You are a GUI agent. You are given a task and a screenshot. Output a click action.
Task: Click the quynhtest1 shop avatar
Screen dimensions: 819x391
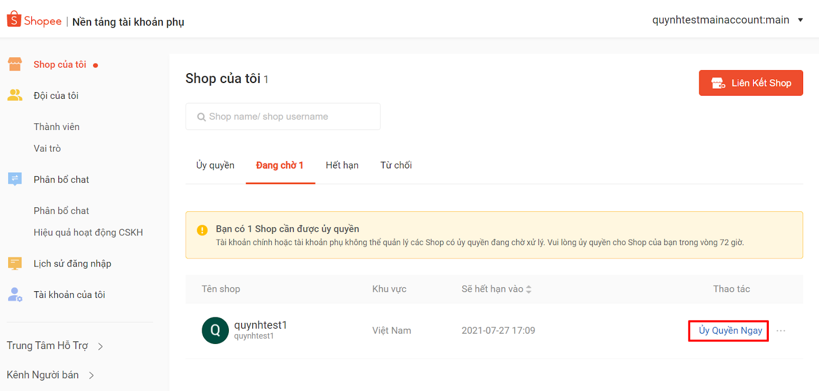[x=215, y=331]
